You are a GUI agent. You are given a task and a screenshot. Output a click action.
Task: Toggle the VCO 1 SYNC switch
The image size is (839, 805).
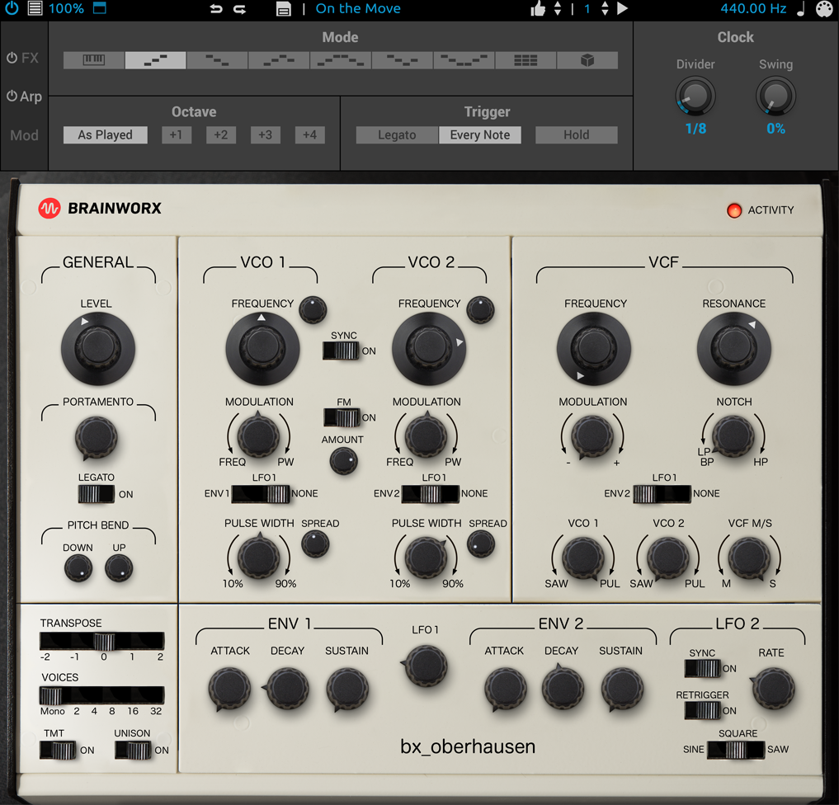[342, 351]
